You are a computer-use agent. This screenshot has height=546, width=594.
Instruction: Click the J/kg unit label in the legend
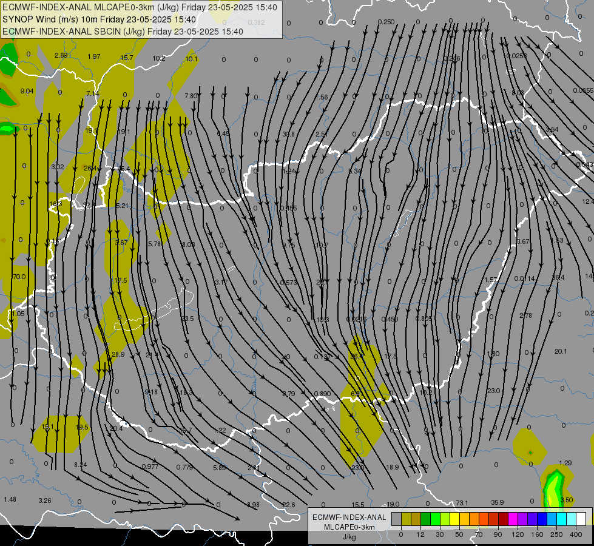pyautogui.click(x=349, y=537)
